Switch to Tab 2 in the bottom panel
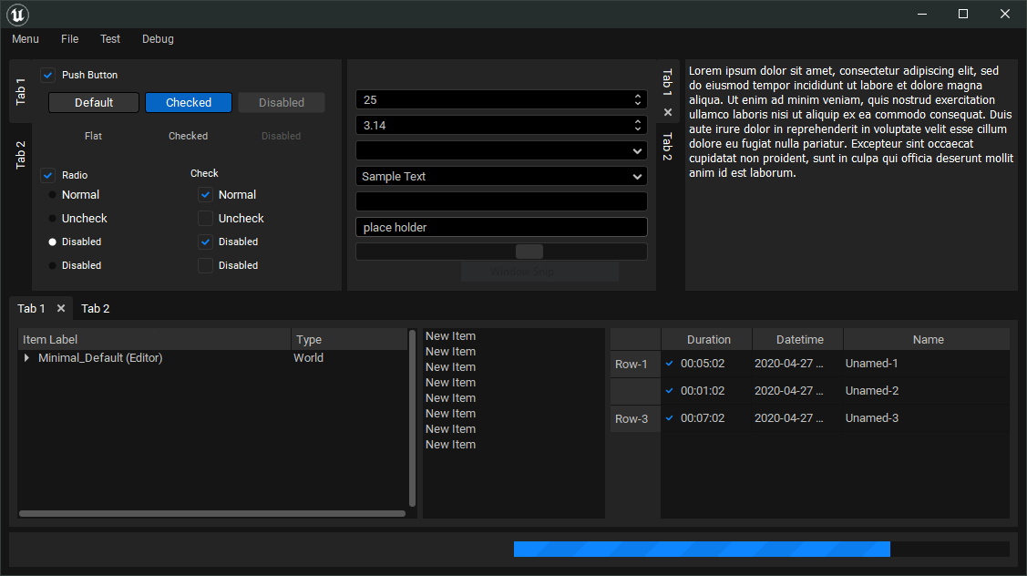Screen dimensions: 1027x576 coord(95,309)
